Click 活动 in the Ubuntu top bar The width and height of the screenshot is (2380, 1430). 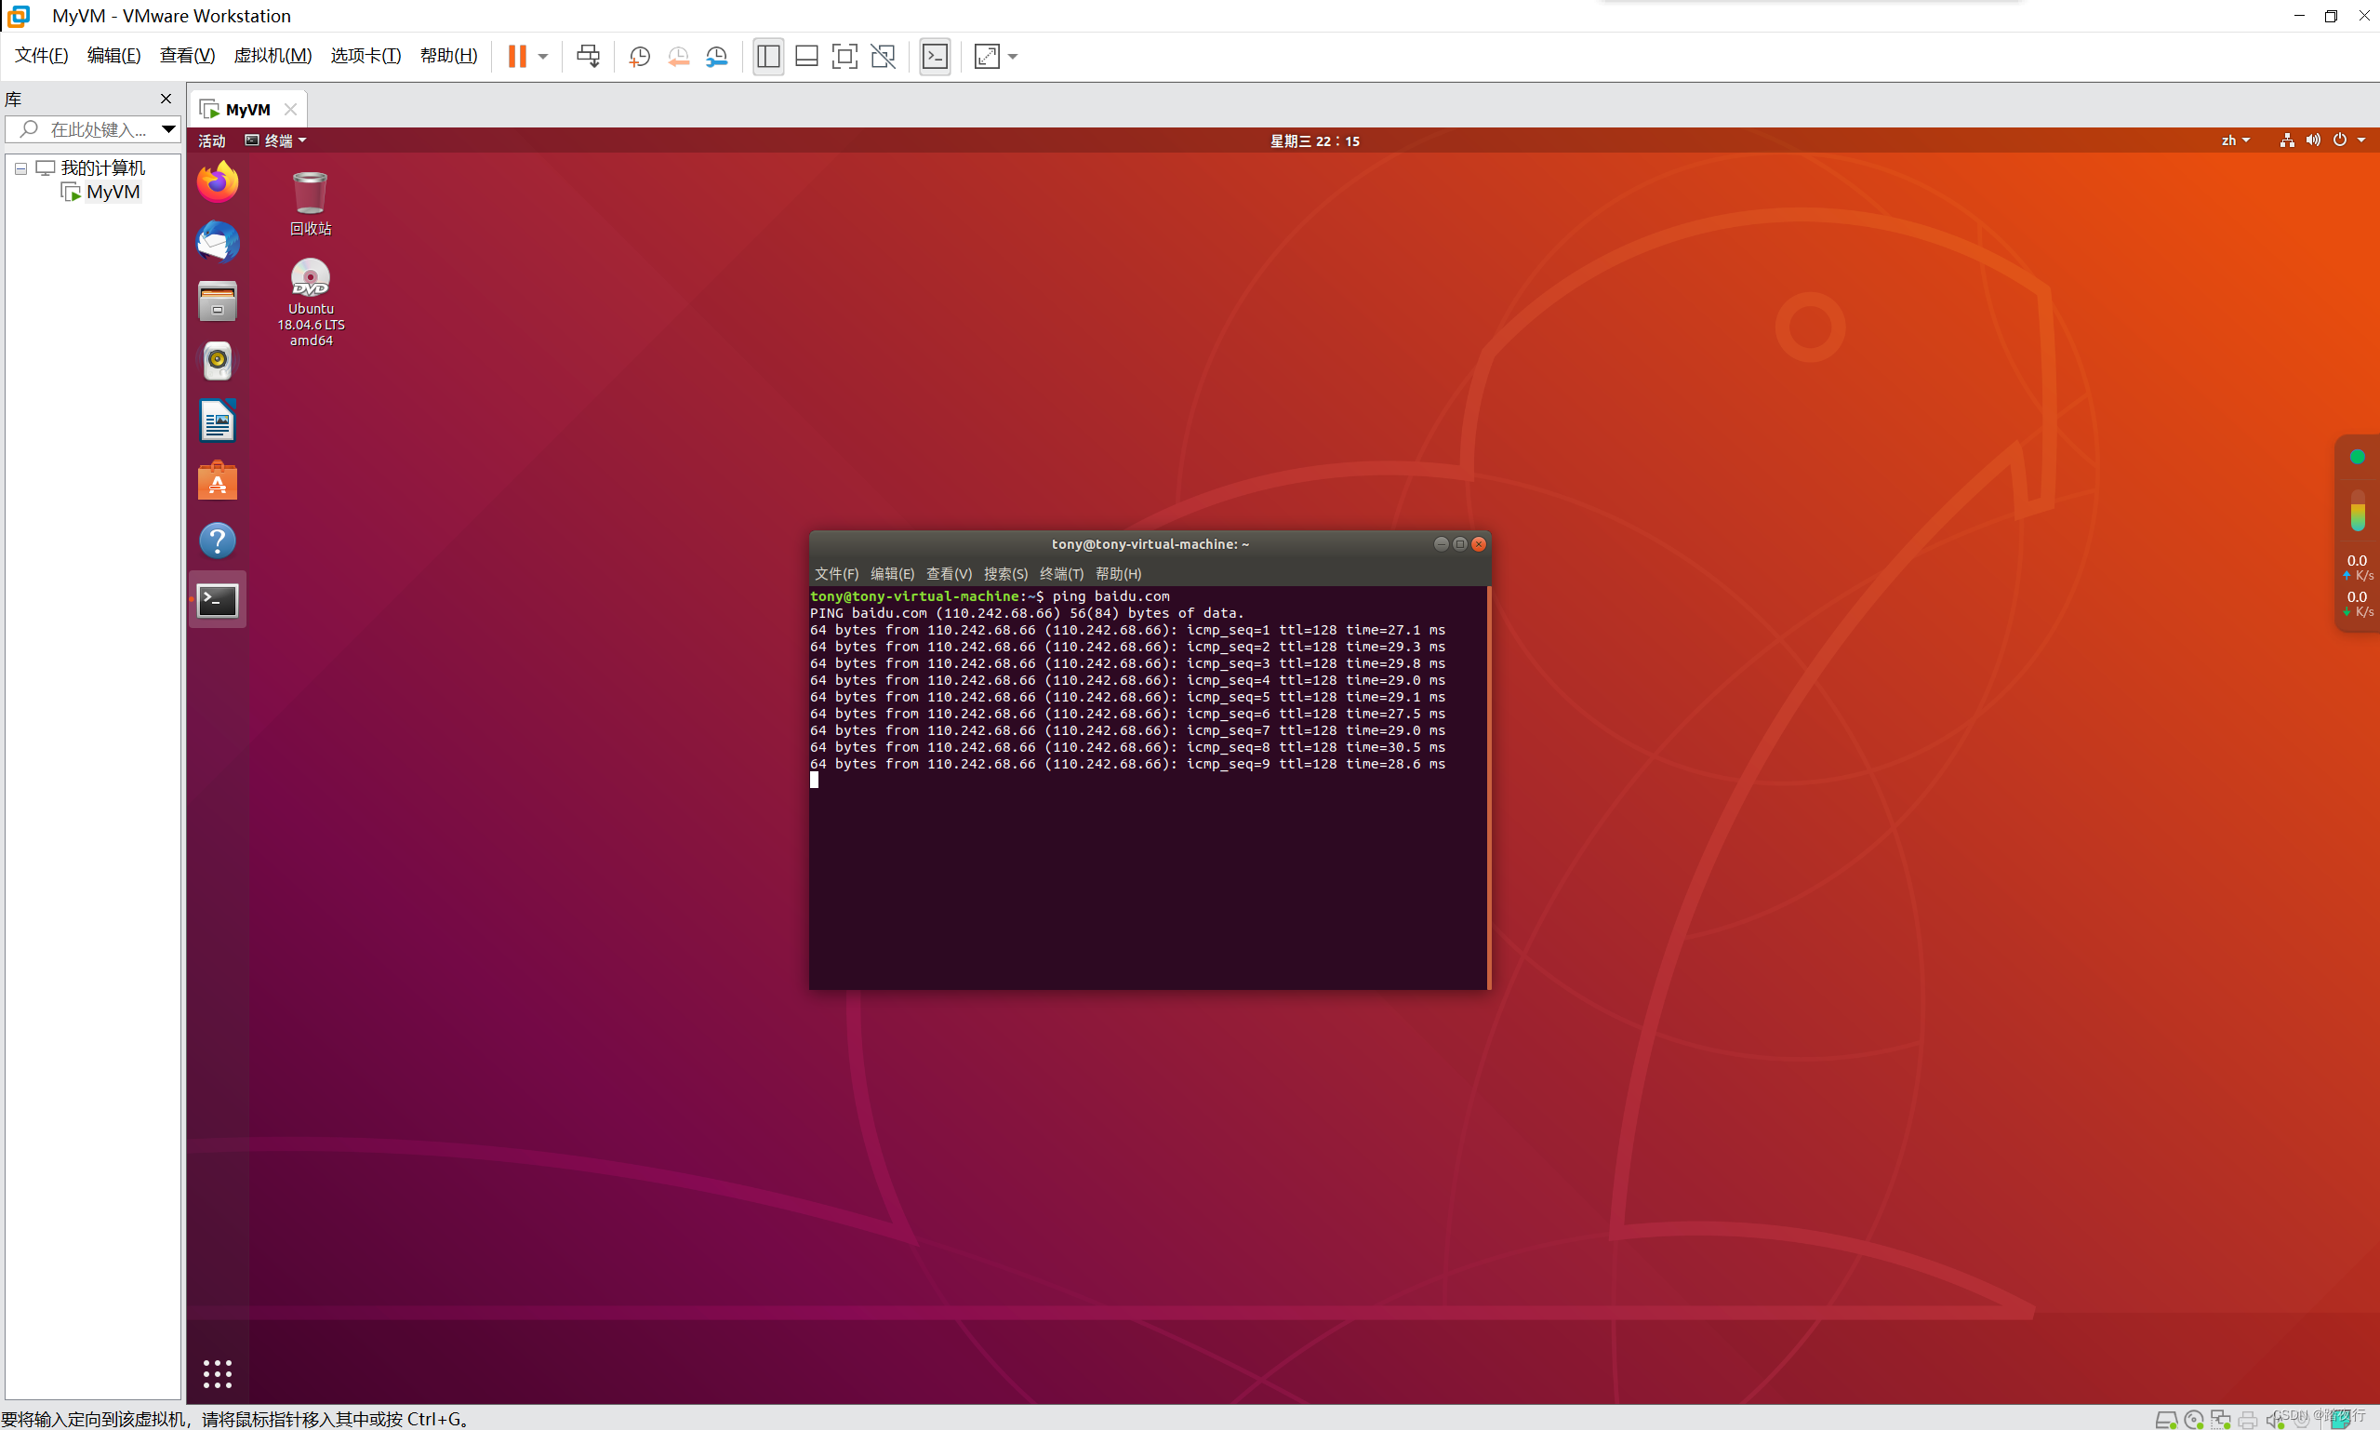click(x=212, y=140)
